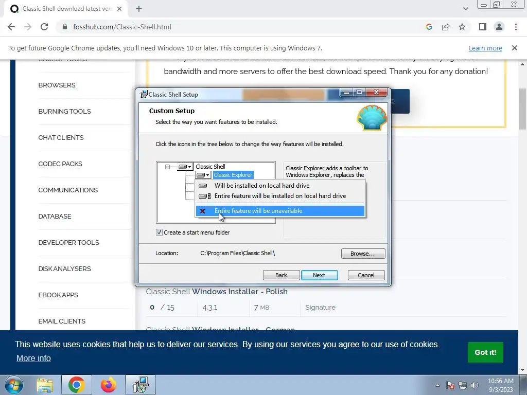Click Classic Shell Windows Installer - Polish link
The image size is (527, 395).
click(x=217, y=291)
